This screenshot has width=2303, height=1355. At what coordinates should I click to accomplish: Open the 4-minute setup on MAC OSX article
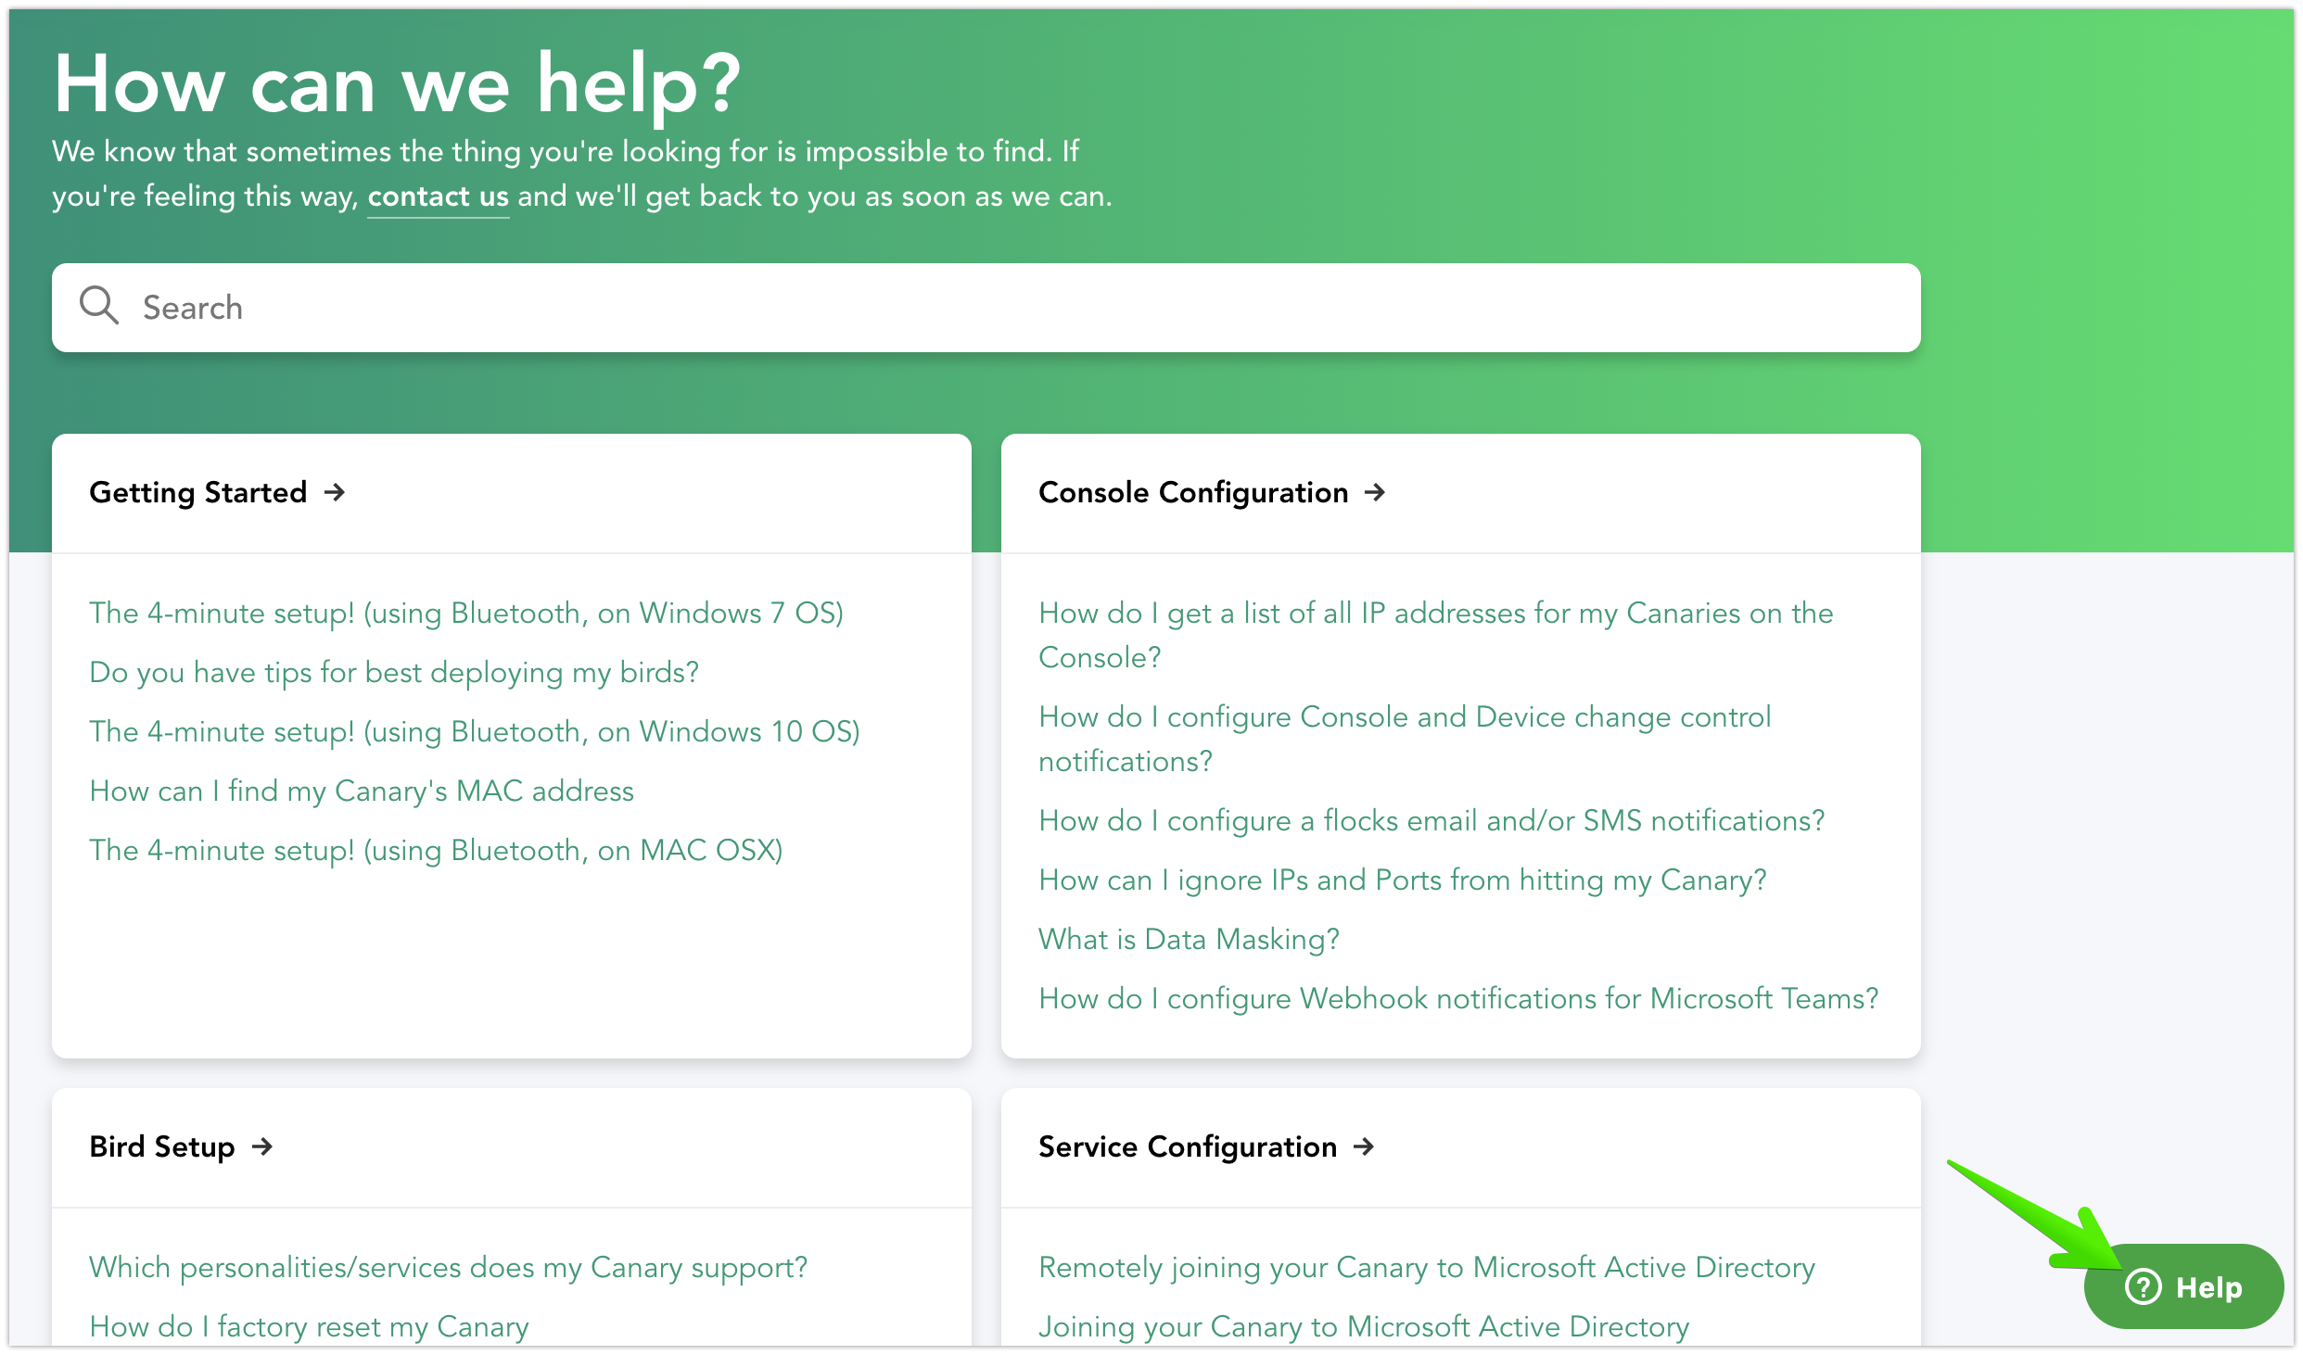[x=436, y=850]
